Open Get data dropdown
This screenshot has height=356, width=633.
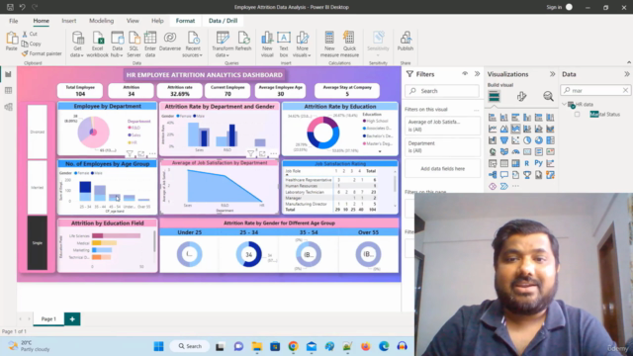coord(77,44)
